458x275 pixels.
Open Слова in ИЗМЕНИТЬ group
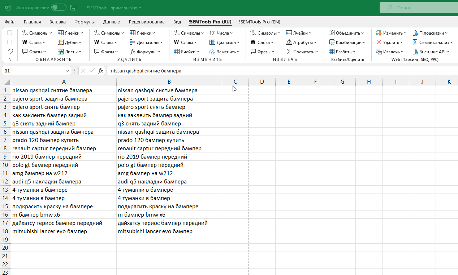tap(186, 42)
